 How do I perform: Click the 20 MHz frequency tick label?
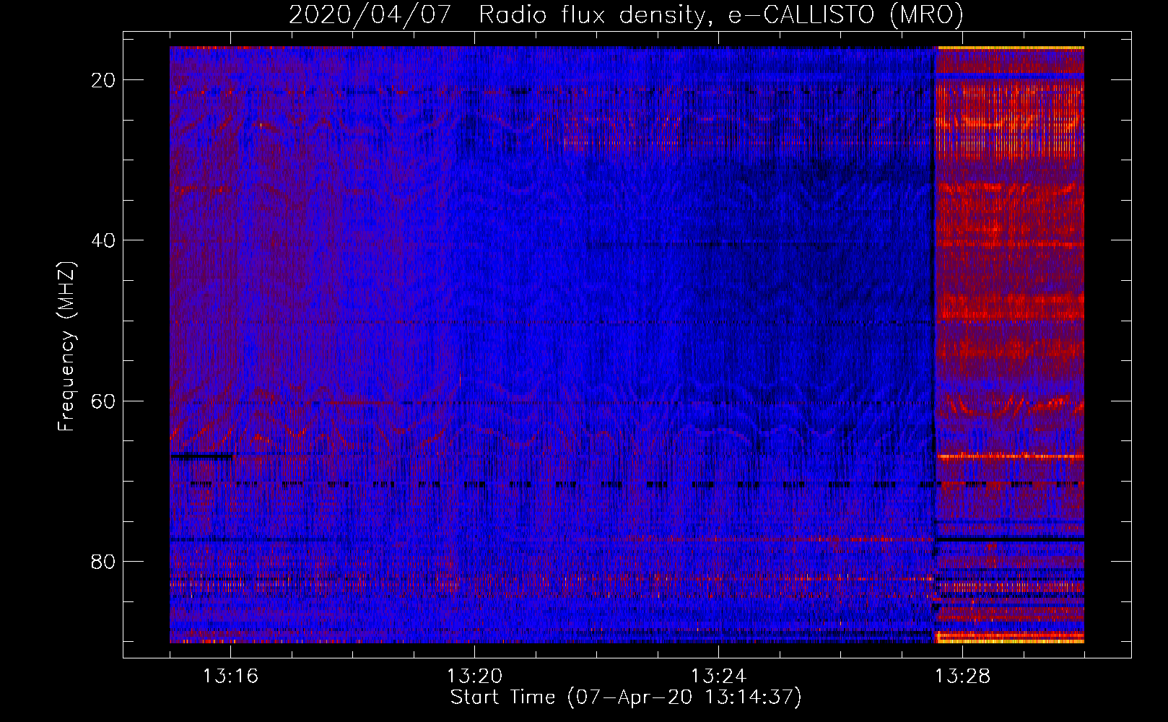(103, 80)
